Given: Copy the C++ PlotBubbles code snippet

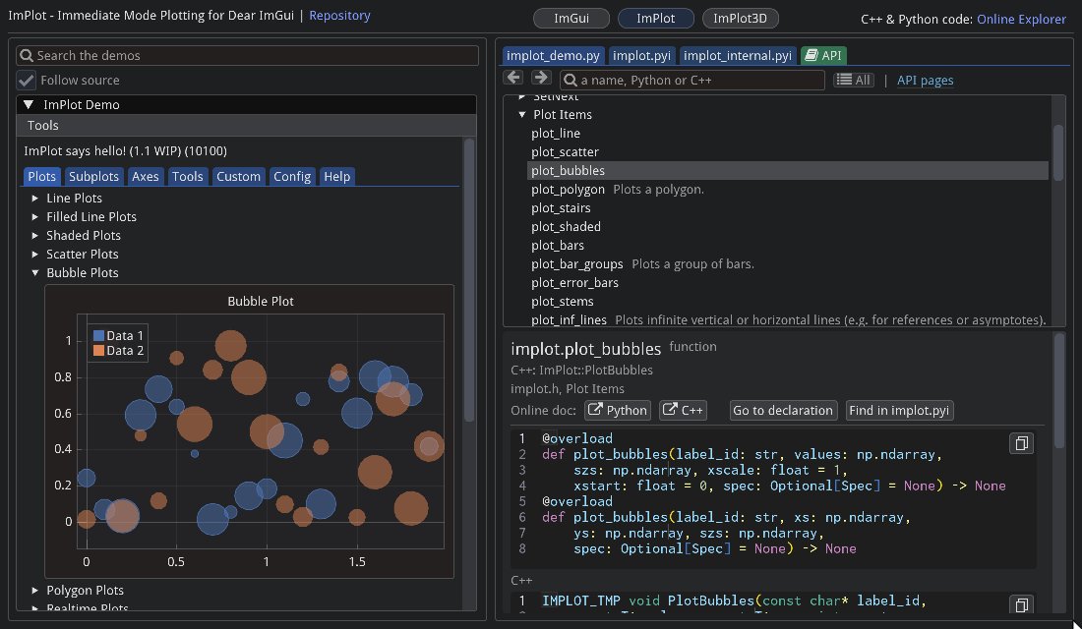Looking at the screenshot, I should point(1021,604).
